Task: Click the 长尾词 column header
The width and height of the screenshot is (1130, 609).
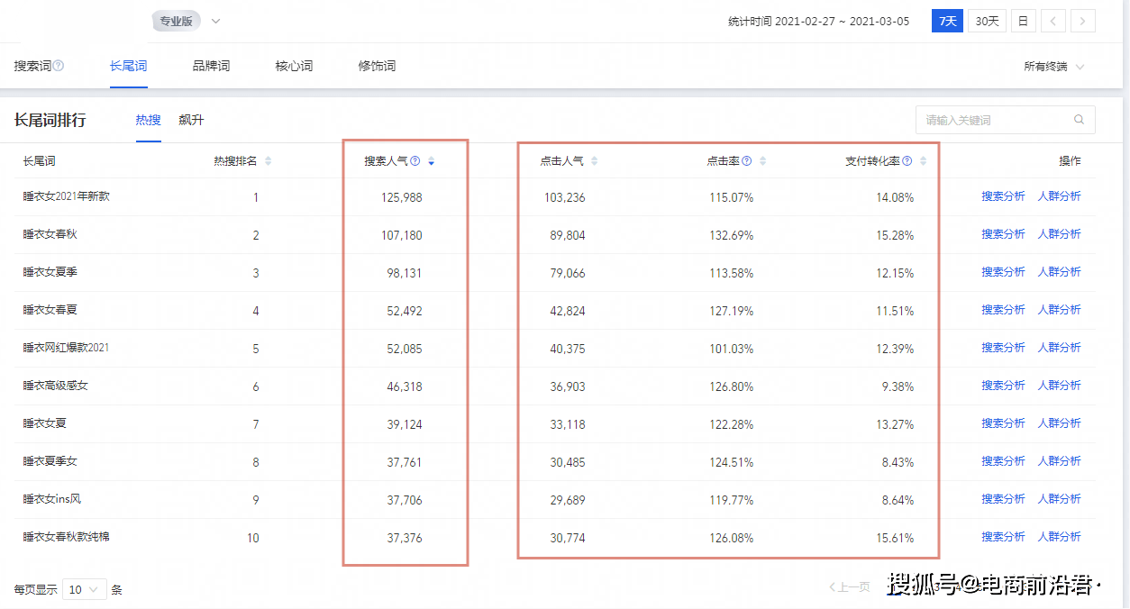Action: point(39,161)
